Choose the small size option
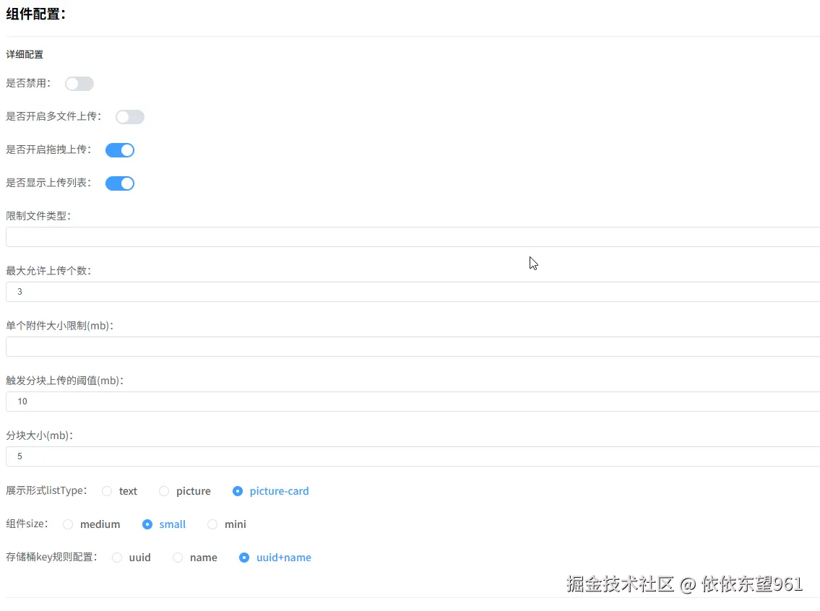 [147, 524]
